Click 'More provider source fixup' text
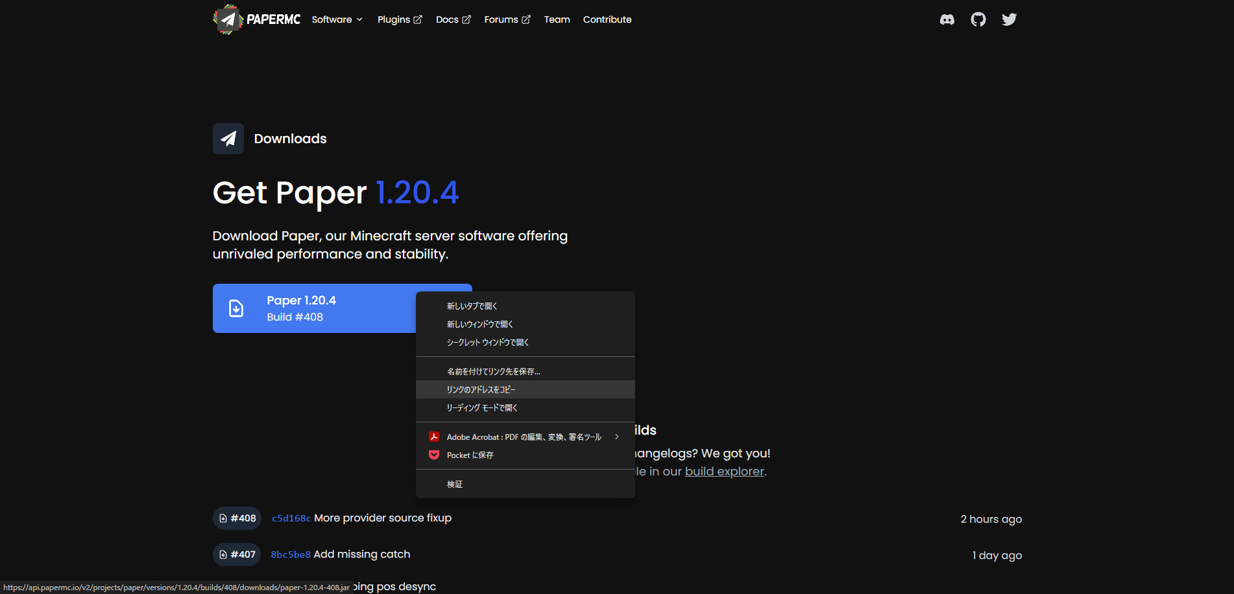The height and width of the screenshot is (594, 1234). click(383, 518)
